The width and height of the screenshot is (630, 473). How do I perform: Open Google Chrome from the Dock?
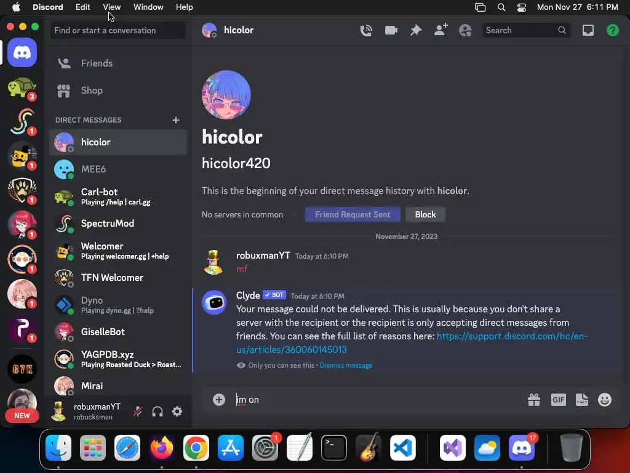pyautogui.click(x=196, y=448)
